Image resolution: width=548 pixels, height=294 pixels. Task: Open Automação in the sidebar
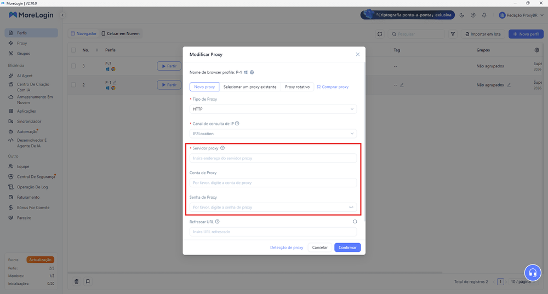[x=31, y=131]
